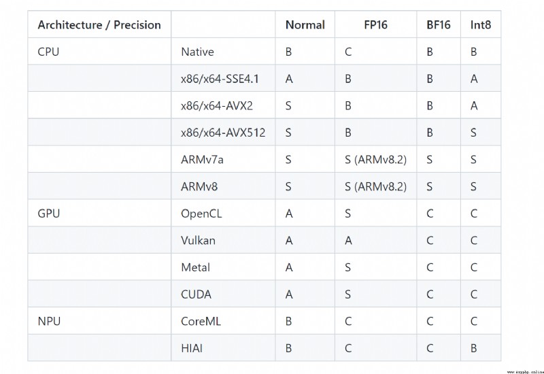The width and height of the screenshot is (544, 374).
Task: Select the OpenCL backend cell
Action: pos(223,214)
